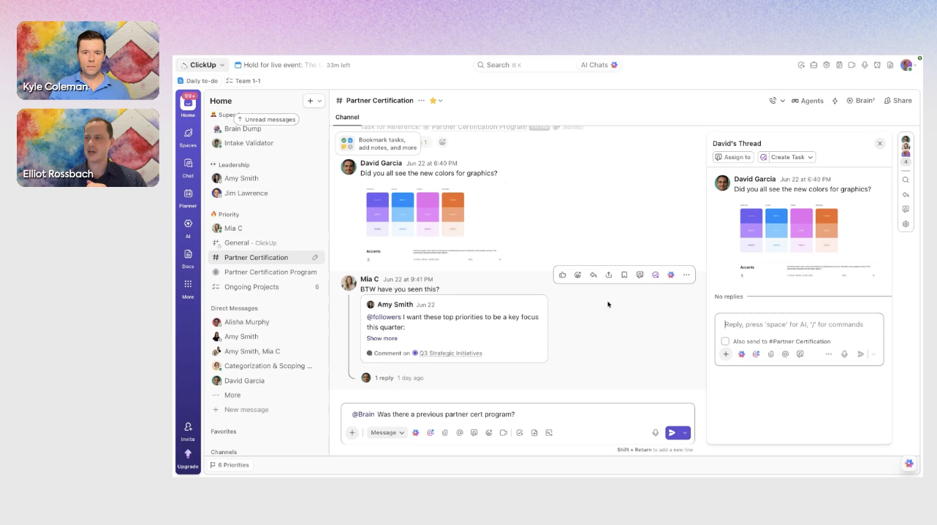This screenshot has width=937, height=525.
Task: Open Q3 Strategic Initiatives link
Action: (450, 353)
